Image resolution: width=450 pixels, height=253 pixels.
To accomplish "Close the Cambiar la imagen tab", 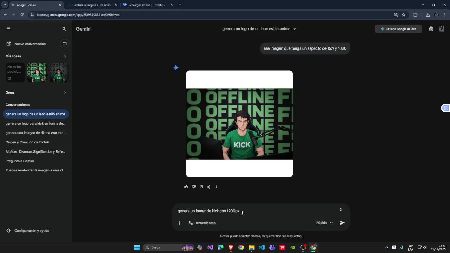I will (116, 5).
